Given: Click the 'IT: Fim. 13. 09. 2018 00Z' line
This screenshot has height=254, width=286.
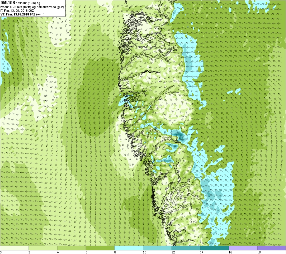Looking at the screenshot, I should (x=17, y=11).
